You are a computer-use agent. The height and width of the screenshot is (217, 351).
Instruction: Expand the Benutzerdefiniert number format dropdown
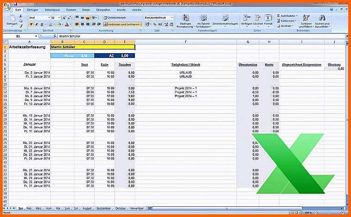(x=172, y=18)
